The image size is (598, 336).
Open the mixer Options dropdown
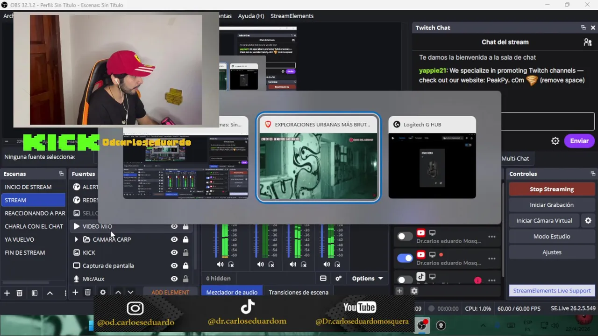367,278
